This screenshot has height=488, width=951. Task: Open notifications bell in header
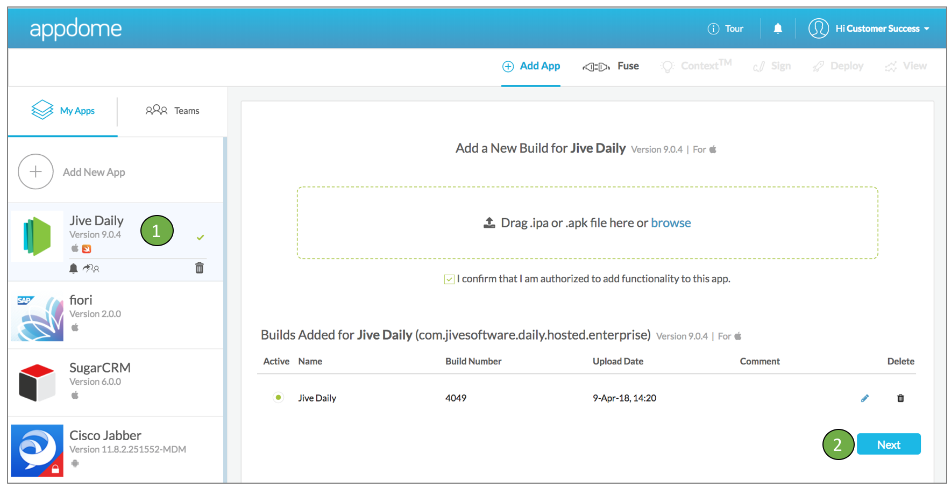[x=778, y=28]
